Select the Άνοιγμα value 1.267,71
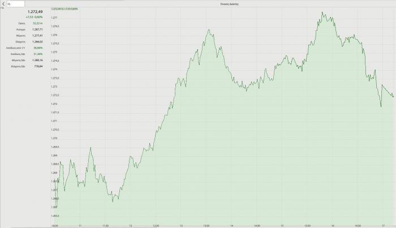The height and width of the screenshot is (228, 396). coord(37,29)
